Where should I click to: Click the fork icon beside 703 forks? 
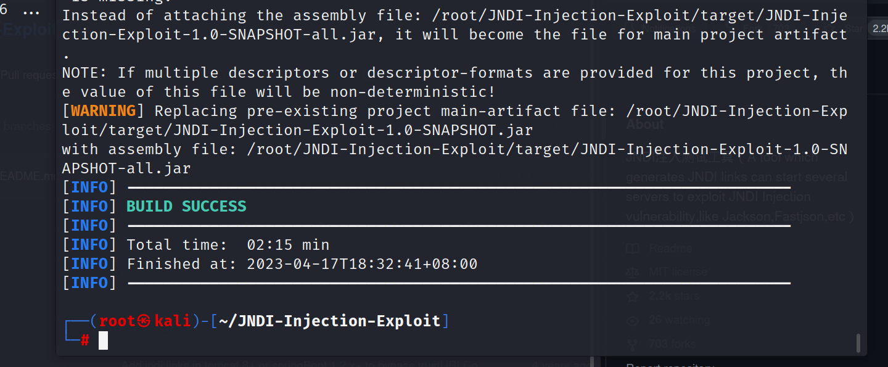point(631,344)
